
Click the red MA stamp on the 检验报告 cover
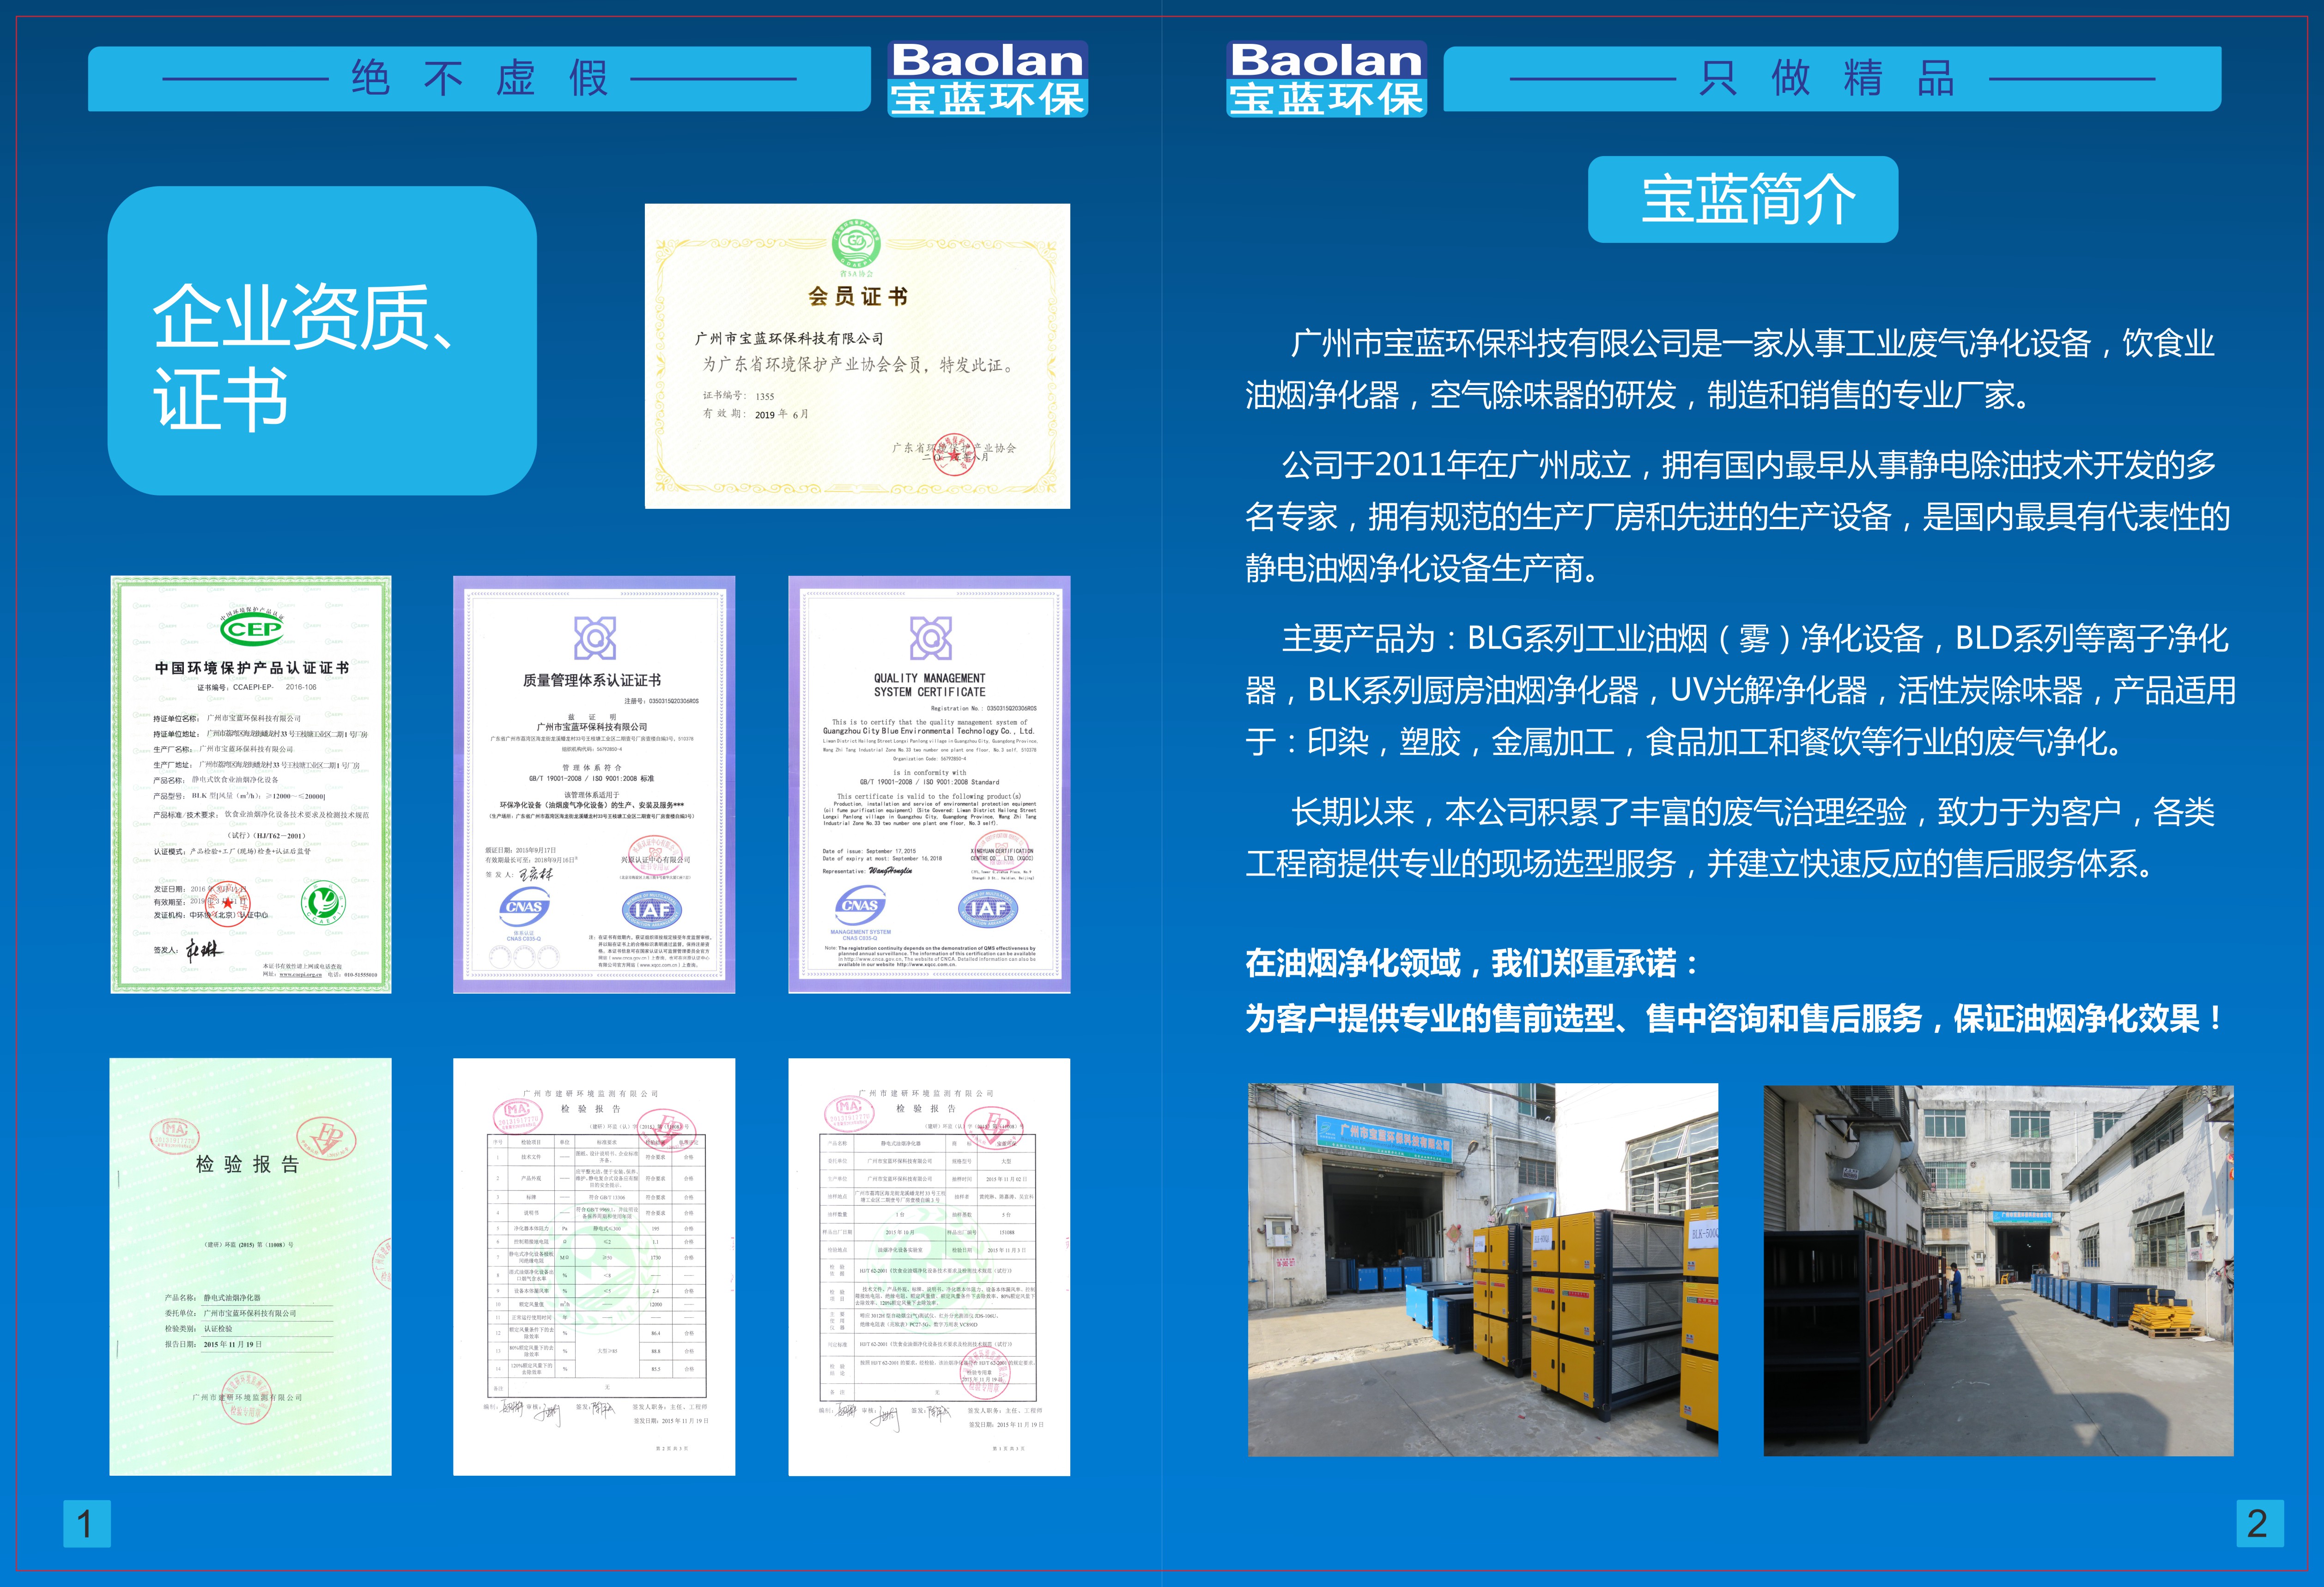[x=176, y=1135]
